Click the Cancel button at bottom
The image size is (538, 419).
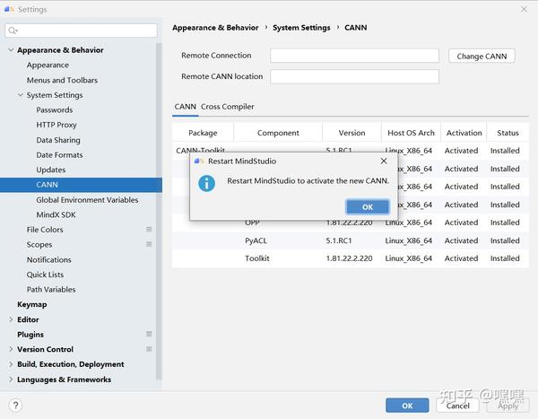458,406
